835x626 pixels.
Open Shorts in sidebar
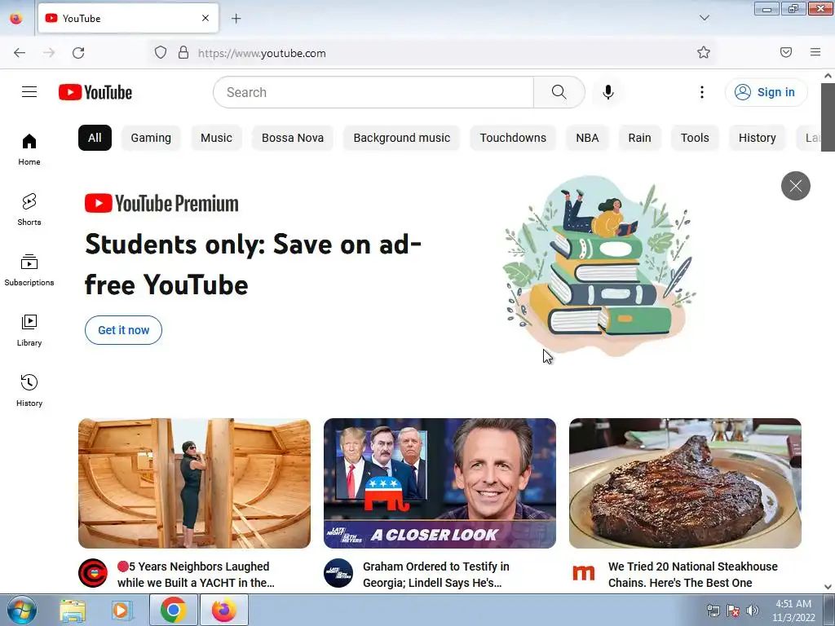pos(29,209)
